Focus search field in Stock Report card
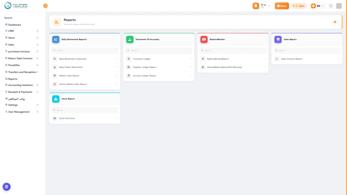The height and width of the screenshot is (195, 347). tap(85, 110)
